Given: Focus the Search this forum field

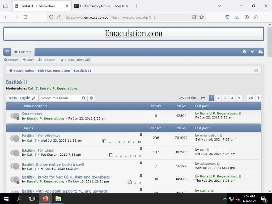Looking at the screenshot, I should tap(60, 98).
